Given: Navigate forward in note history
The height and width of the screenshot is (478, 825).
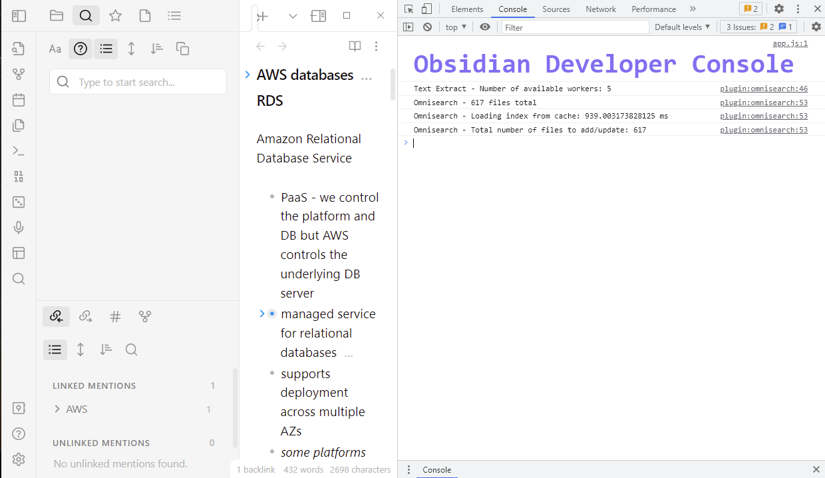Looking at the screenshot, I should coord(283,46).
